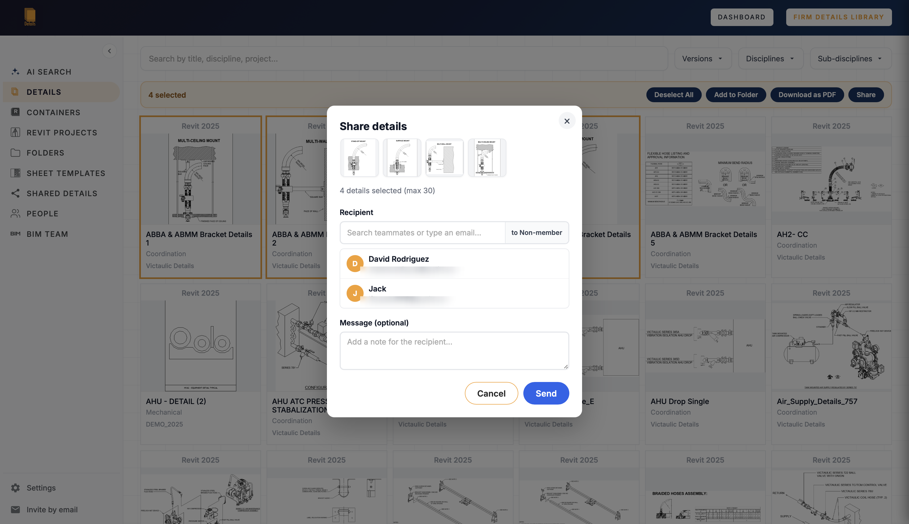
Task: Open Sheet Templates section
Action: 61,173
